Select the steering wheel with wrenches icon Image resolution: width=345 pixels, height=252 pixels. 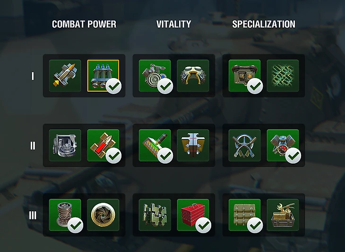click(245, 145)
